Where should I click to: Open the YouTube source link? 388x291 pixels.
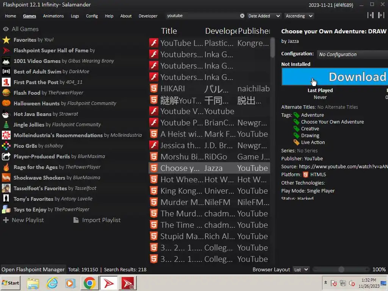pos(343,167)
